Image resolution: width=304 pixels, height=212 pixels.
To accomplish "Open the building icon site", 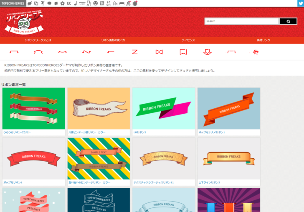I will pyautogui.click(x=115, y=3).
